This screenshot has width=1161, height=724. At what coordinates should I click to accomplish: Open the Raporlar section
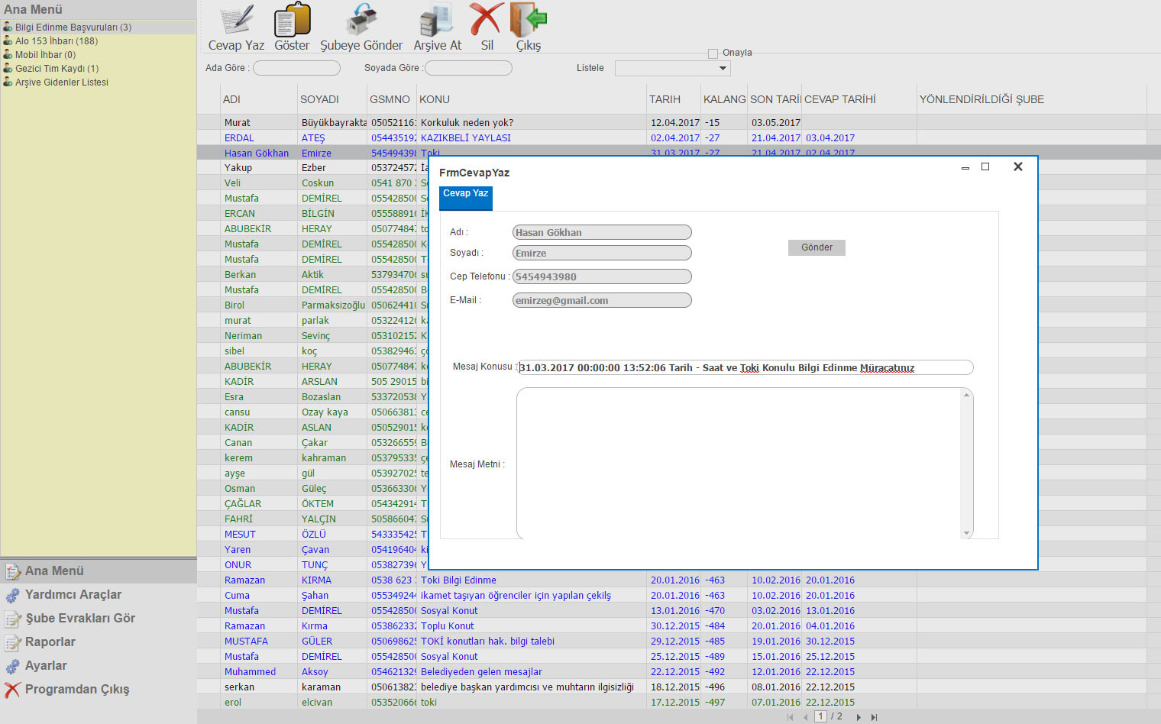pos(50,642)
